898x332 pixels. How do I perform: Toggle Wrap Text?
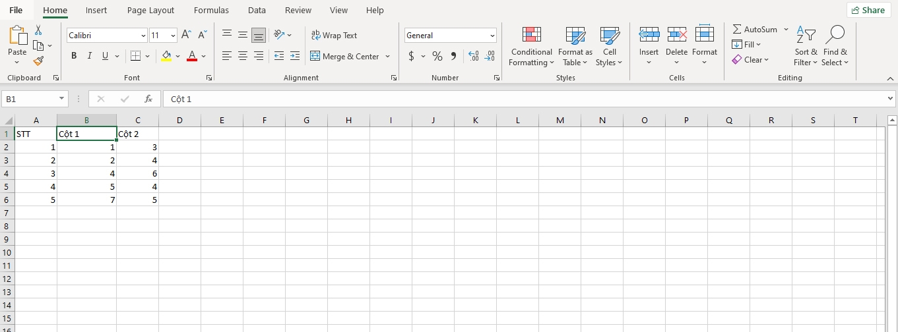pos(334,36)
